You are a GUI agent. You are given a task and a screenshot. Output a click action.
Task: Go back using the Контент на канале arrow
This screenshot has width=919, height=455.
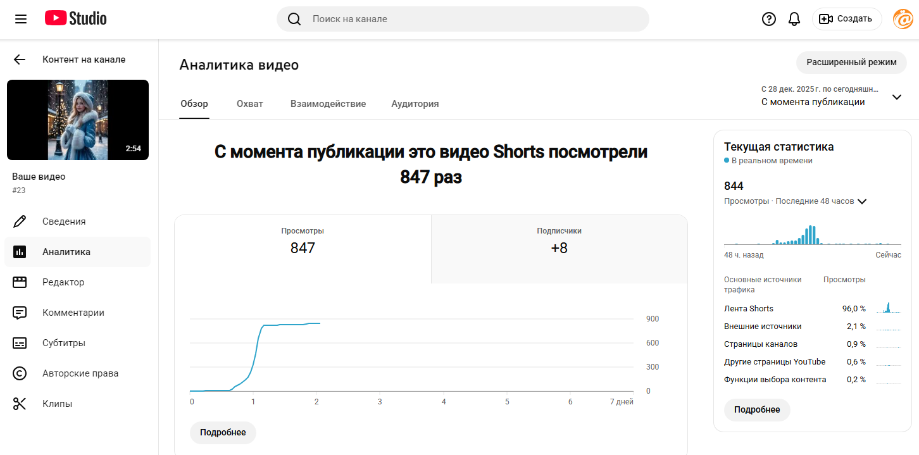coord(20,59)
